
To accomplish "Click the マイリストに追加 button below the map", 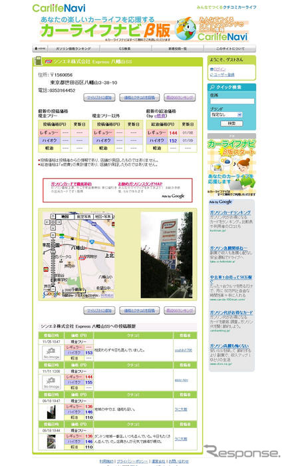I will point(100,310).
